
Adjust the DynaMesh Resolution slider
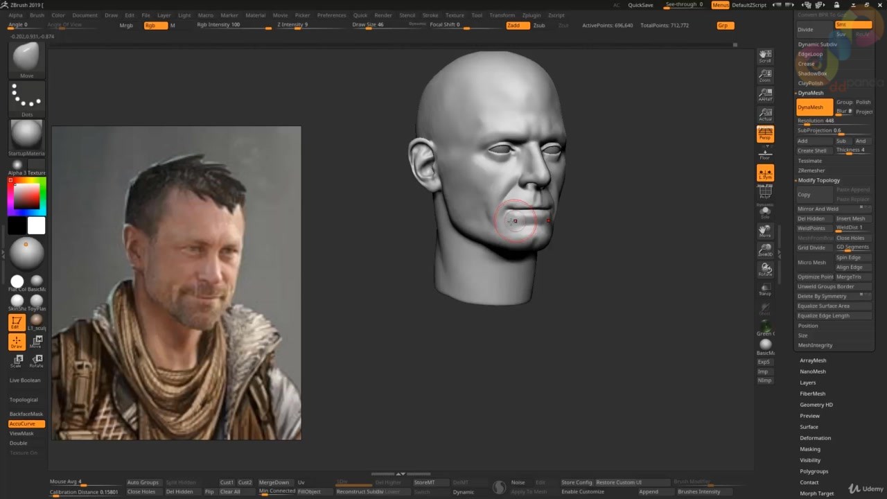[x=834, y=121]
